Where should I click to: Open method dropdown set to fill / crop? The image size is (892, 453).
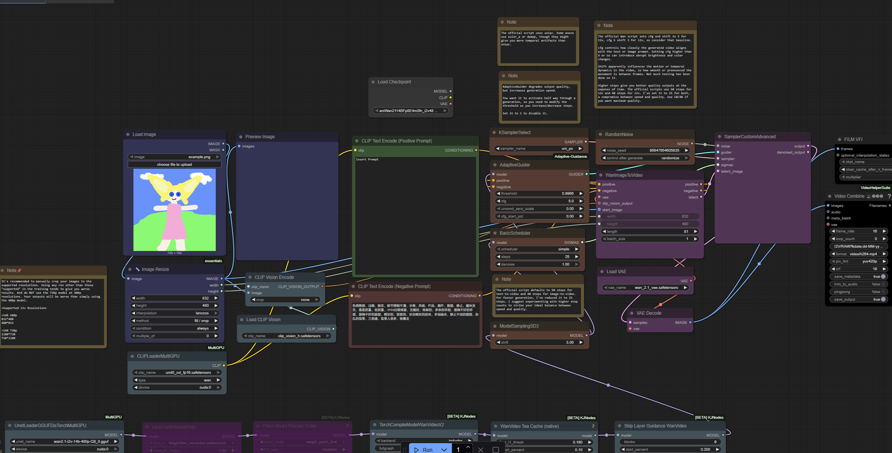click(175, 321)
